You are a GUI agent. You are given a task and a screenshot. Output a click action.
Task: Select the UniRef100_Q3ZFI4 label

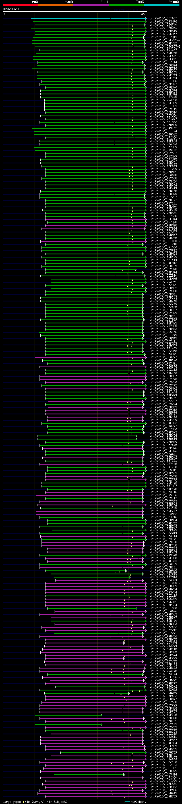point(163,62)
